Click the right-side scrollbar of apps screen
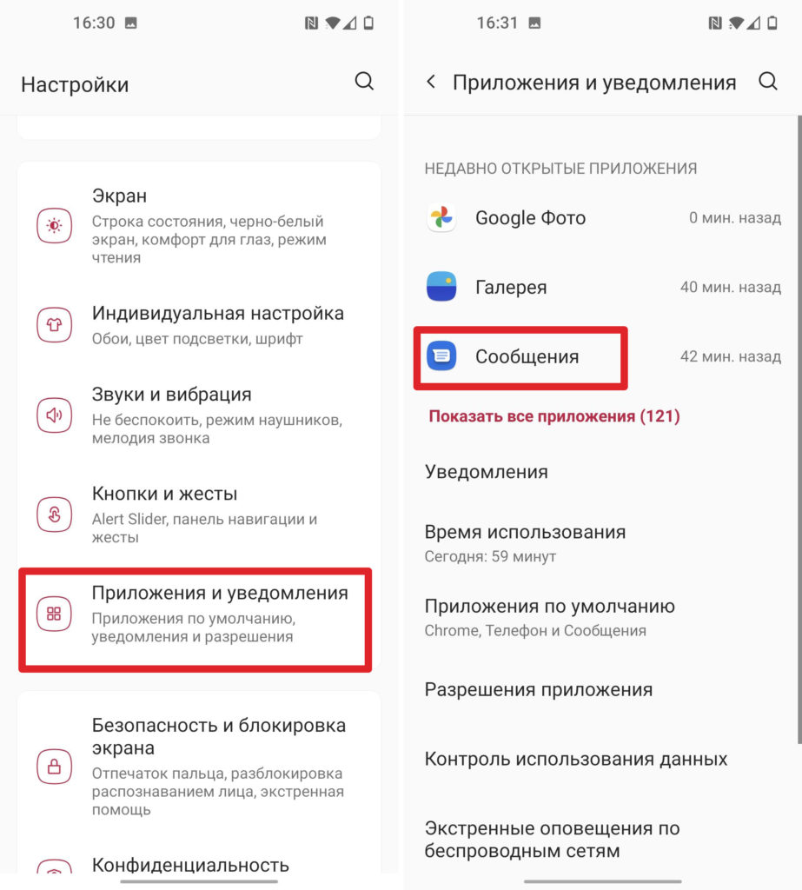 799,429
